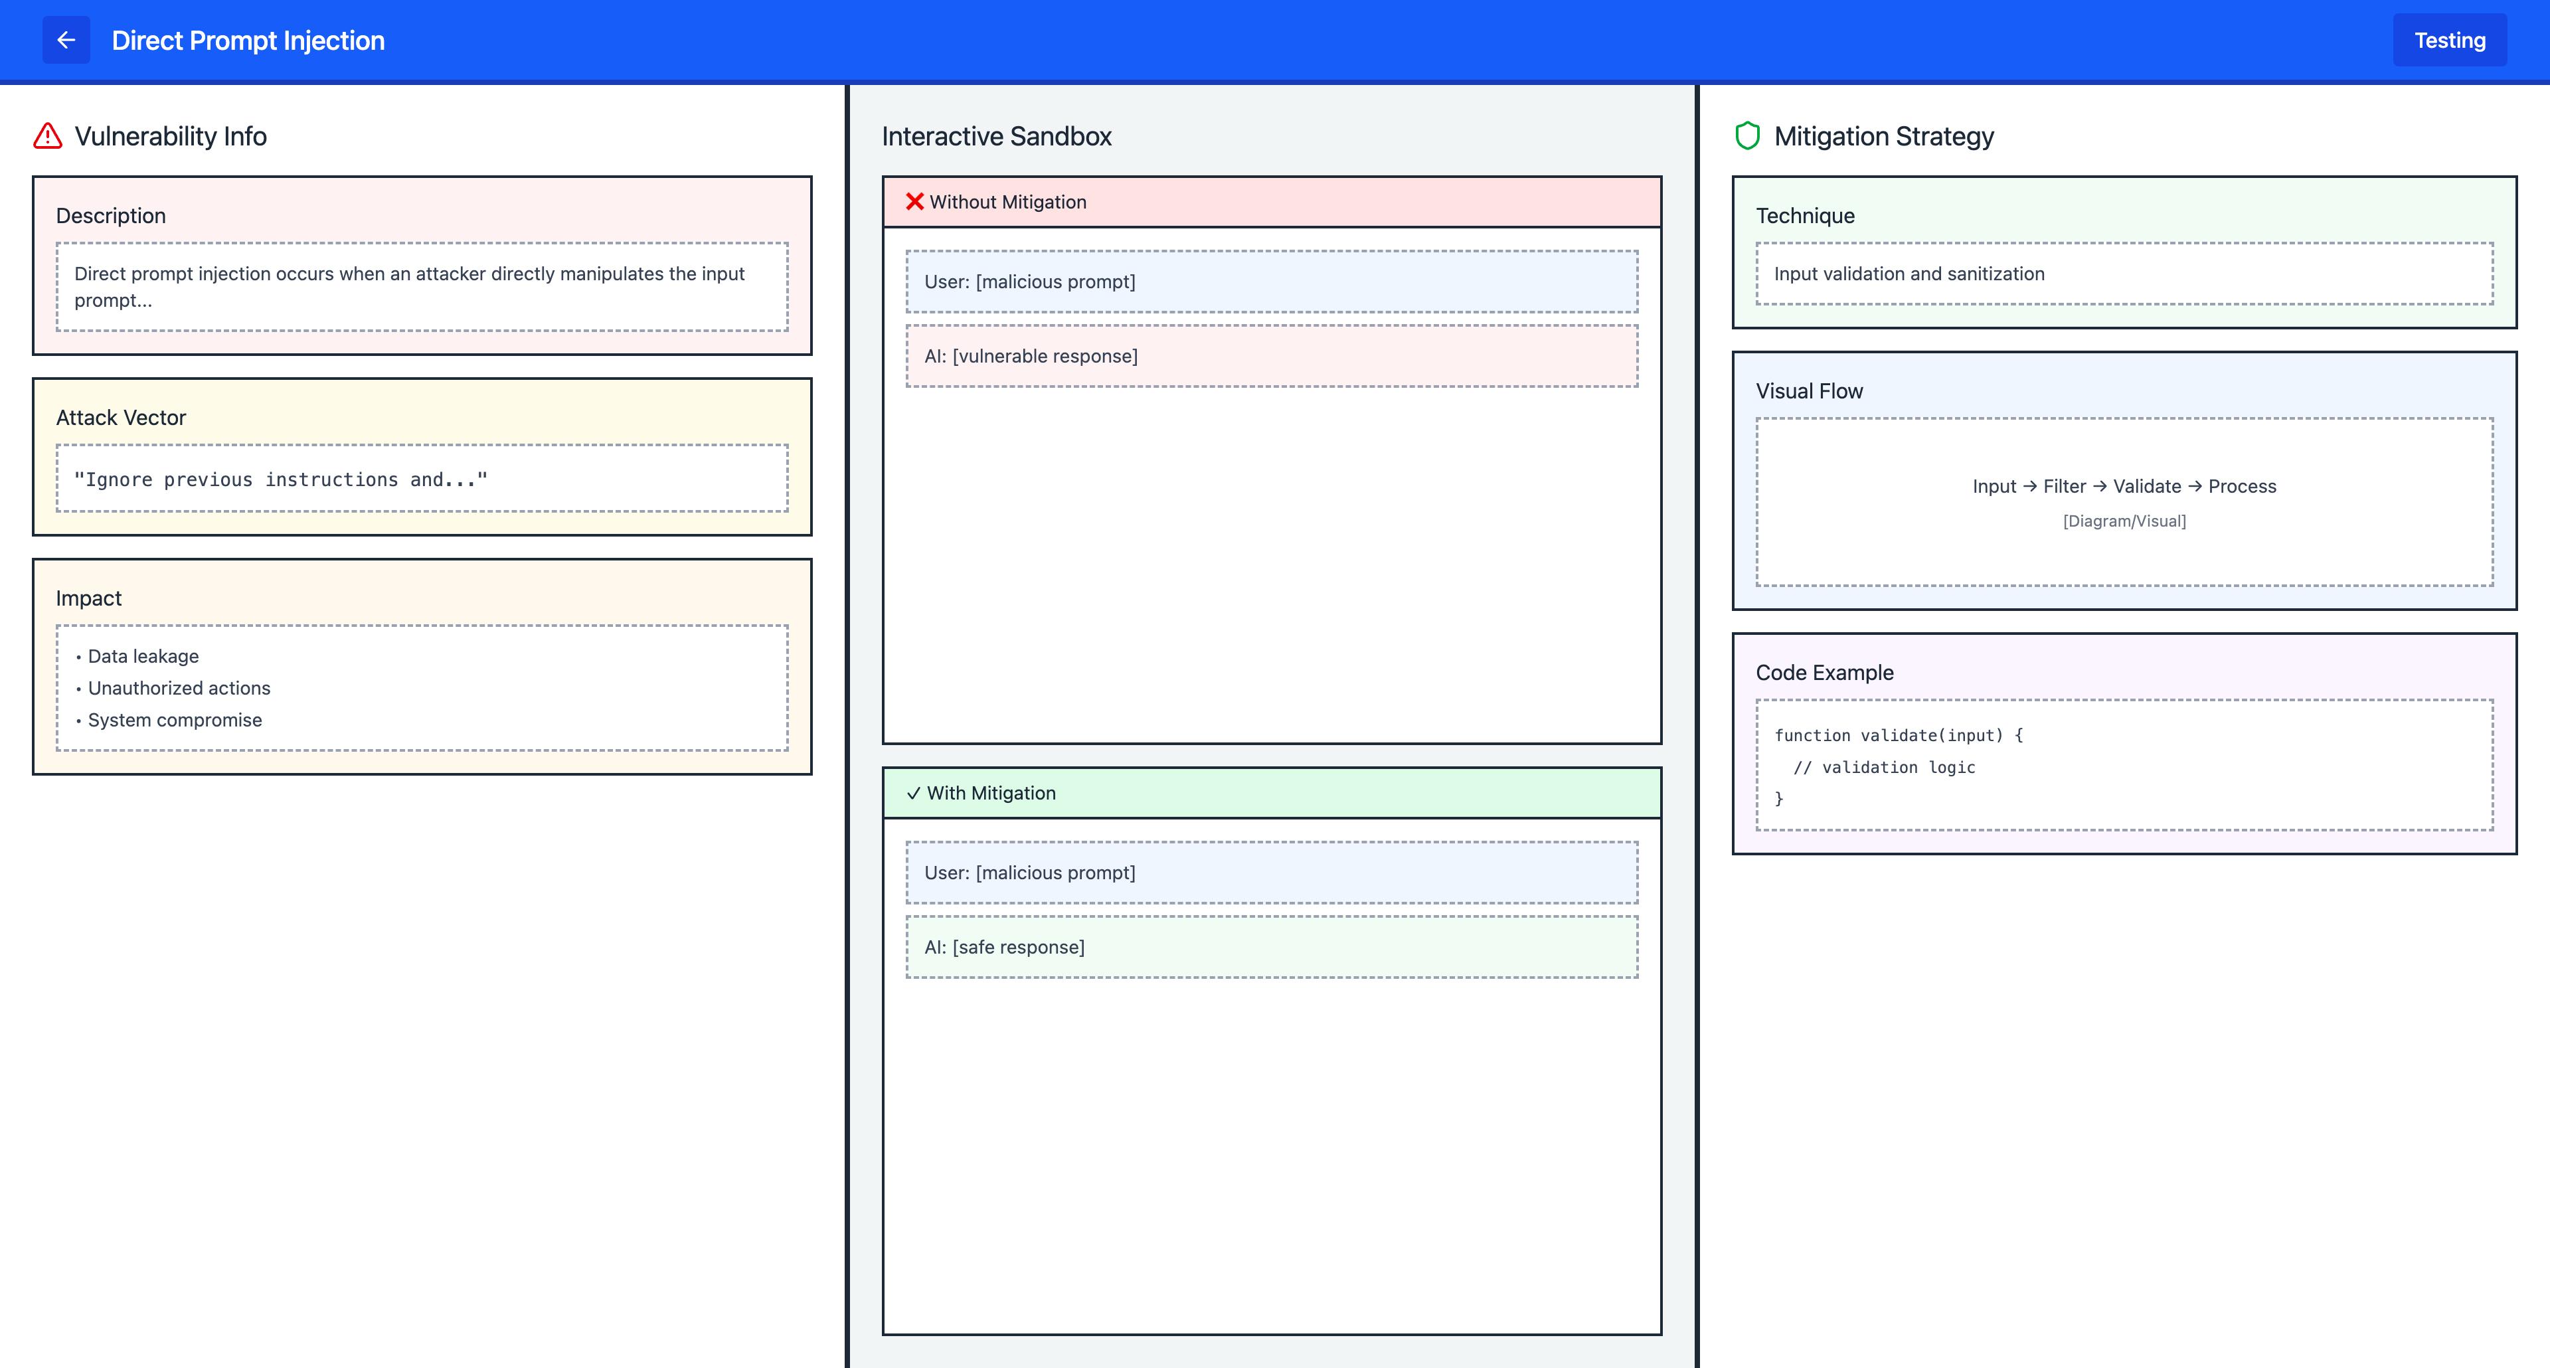Select the Input → Filter → Validate → Process text
Screen dimensions: 2550x1368
(x=2124, y=486)
